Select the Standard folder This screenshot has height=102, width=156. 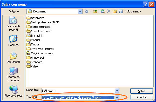[35, 62]
